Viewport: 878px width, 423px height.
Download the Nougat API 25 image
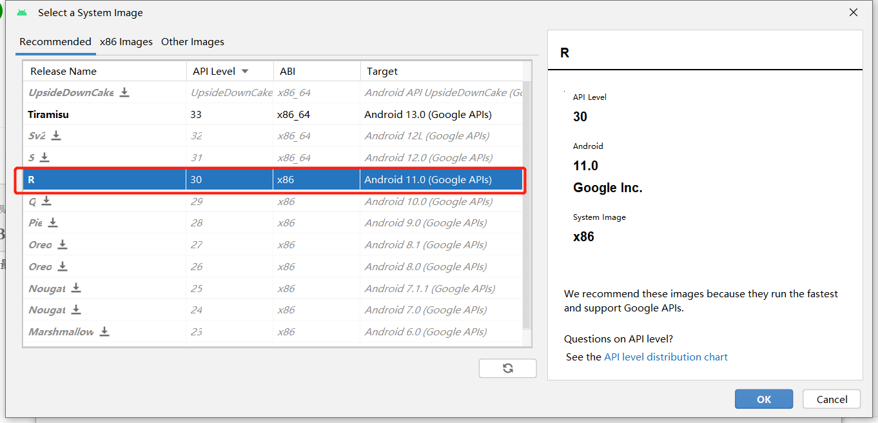tap(76, 288)
